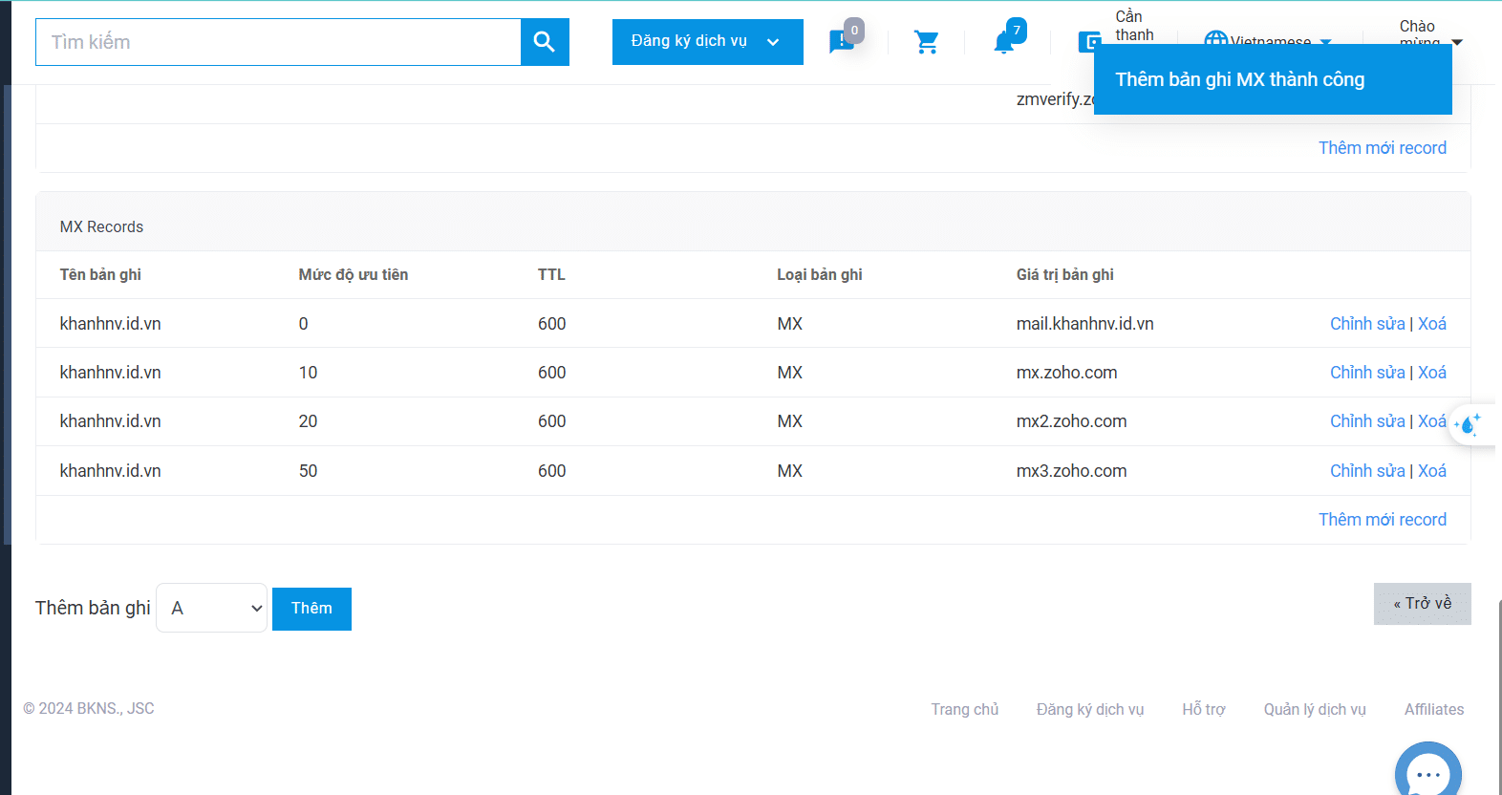Open Trang chủ footer link

tap(964, 709)
